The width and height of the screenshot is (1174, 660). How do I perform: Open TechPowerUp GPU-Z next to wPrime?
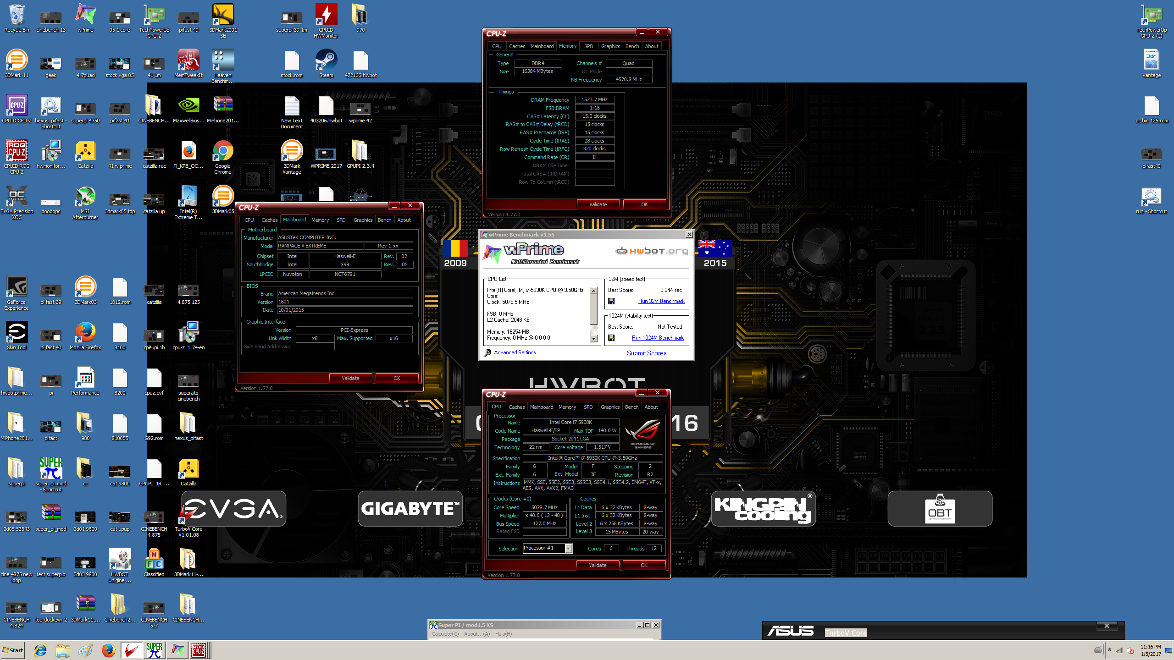pyautogui.click(x=154, y=21)
